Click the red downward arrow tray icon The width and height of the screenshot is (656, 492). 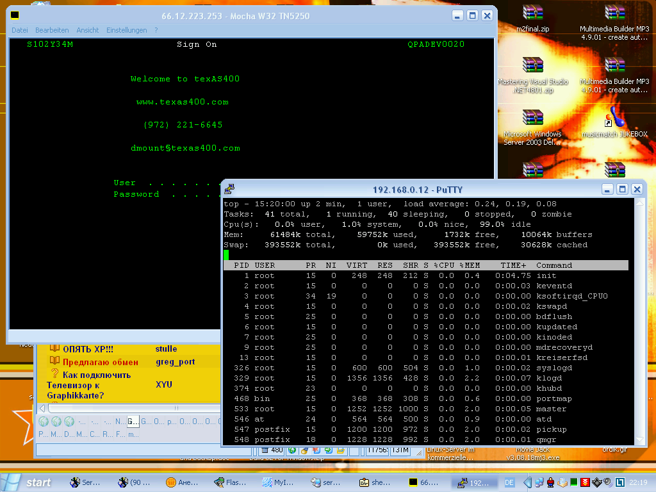coord(586,482)
